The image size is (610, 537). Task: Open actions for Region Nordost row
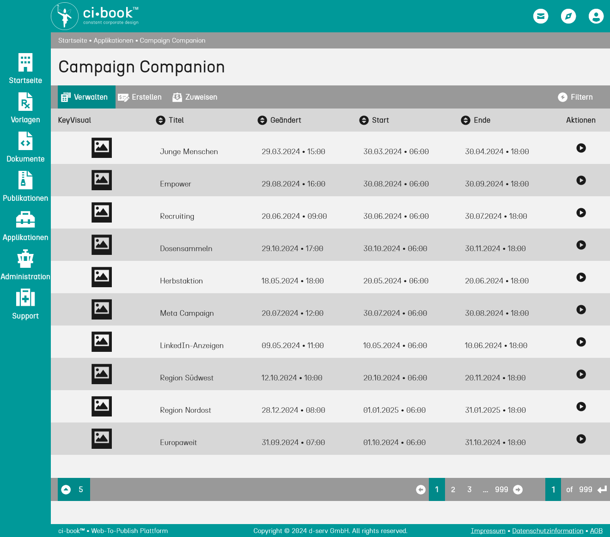pyautogui.click(x=581, y=406)
